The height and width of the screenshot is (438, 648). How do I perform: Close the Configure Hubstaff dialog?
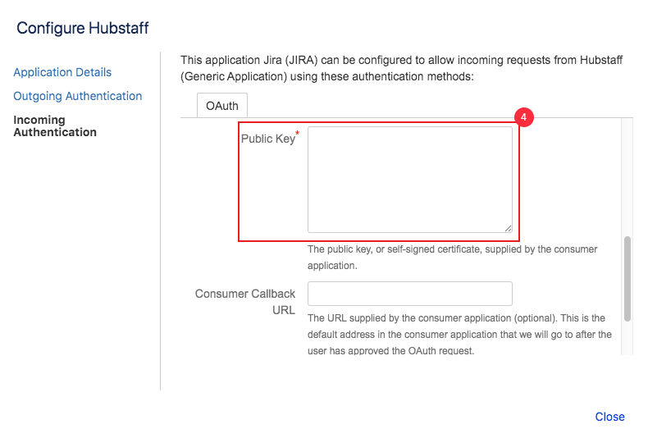[x=609, y=417]
